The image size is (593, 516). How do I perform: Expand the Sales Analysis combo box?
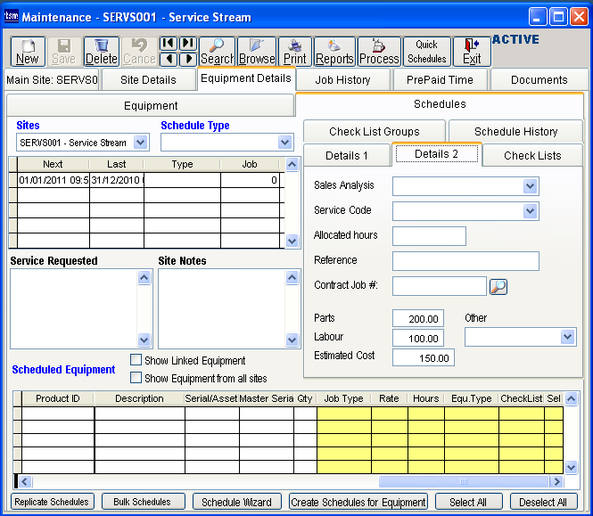coord(531,186)
